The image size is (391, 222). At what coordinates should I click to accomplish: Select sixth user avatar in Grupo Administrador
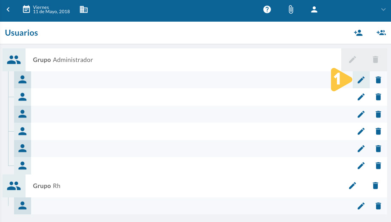click(23, 166)
